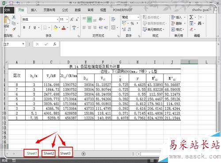221x163 pixels.
Task: Click the AutoSum sigma icon
Action: point(191,17)
